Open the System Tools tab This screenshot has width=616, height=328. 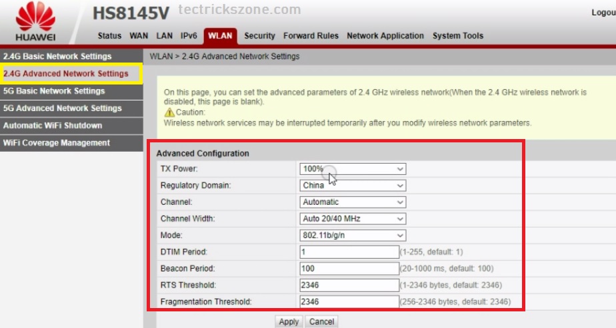pos(457,36)
